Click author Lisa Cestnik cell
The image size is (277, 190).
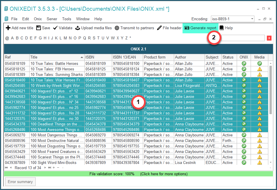click(189, 162)
